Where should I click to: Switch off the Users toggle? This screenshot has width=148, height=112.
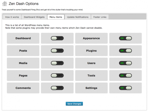(x=125, y=63)
